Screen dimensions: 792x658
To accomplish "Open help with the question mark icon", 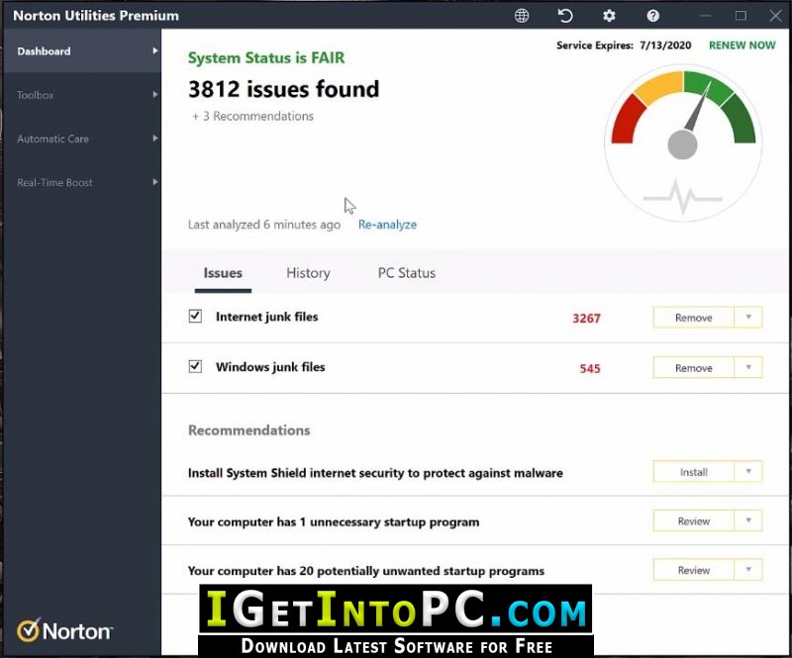I will click(x=652, y=16).
